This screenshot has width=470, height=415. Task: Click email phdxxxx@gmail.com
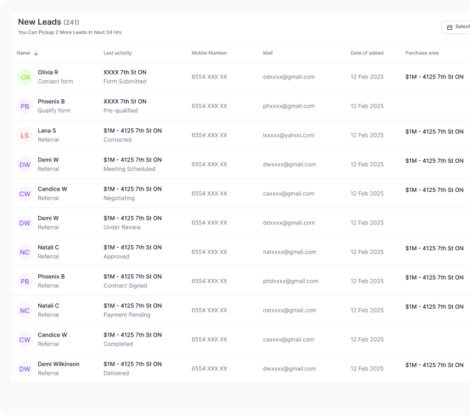click(x=290, y=281)
